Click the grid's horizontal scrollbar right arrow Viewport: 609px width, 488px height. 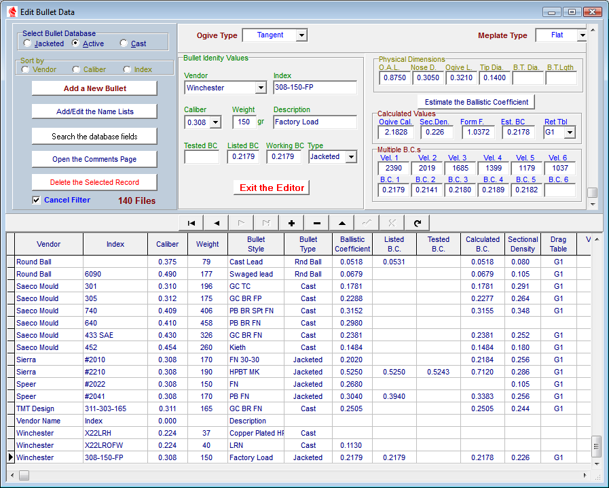(x=586, y=475)
